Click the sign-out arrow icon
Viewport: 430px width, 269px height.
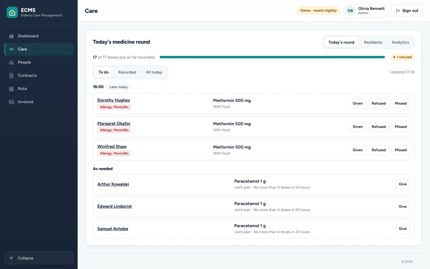398,11
